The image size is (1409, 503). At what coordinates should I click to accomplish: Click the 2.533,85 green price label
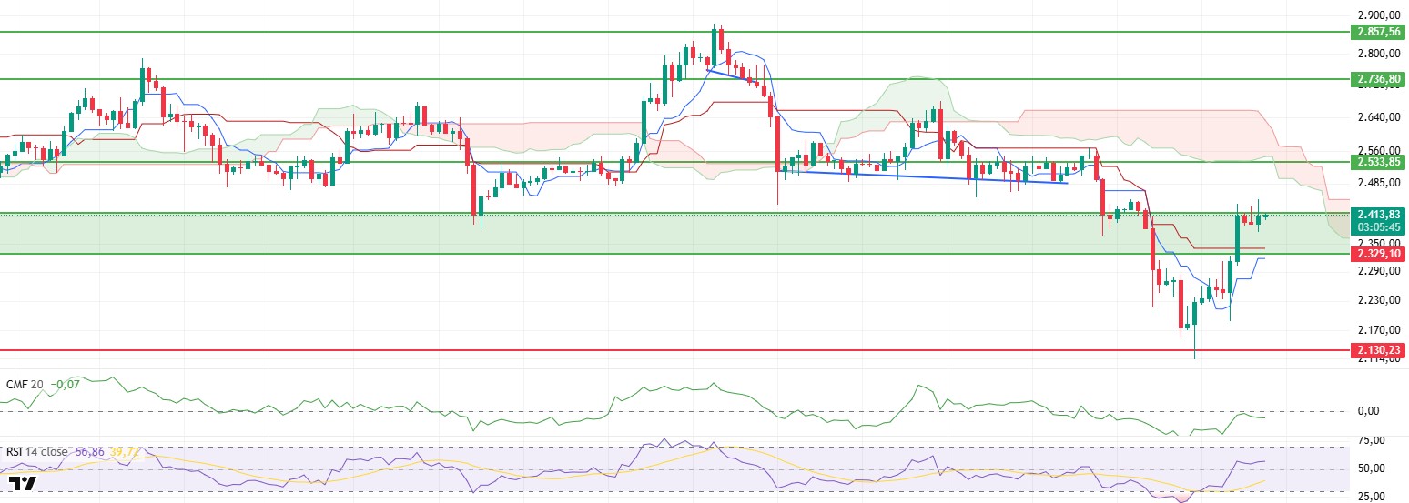point(1376,161)
